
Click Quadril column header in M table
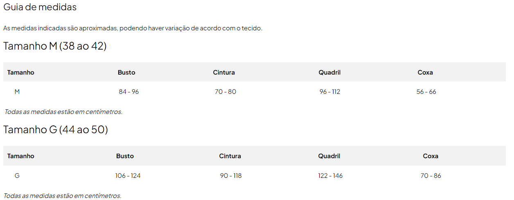329,73
